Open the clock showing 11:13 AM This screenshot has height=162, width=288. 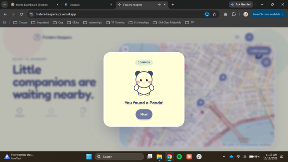pos(270,157)
